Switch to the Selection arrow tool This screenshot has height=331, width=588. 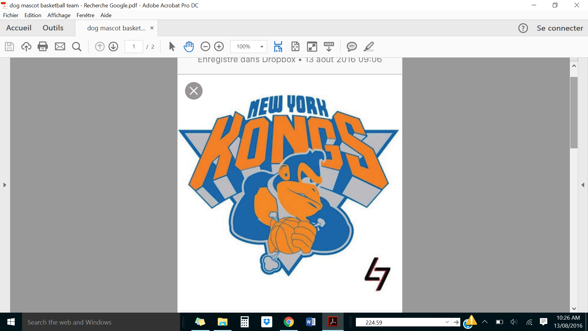point(172,47)
